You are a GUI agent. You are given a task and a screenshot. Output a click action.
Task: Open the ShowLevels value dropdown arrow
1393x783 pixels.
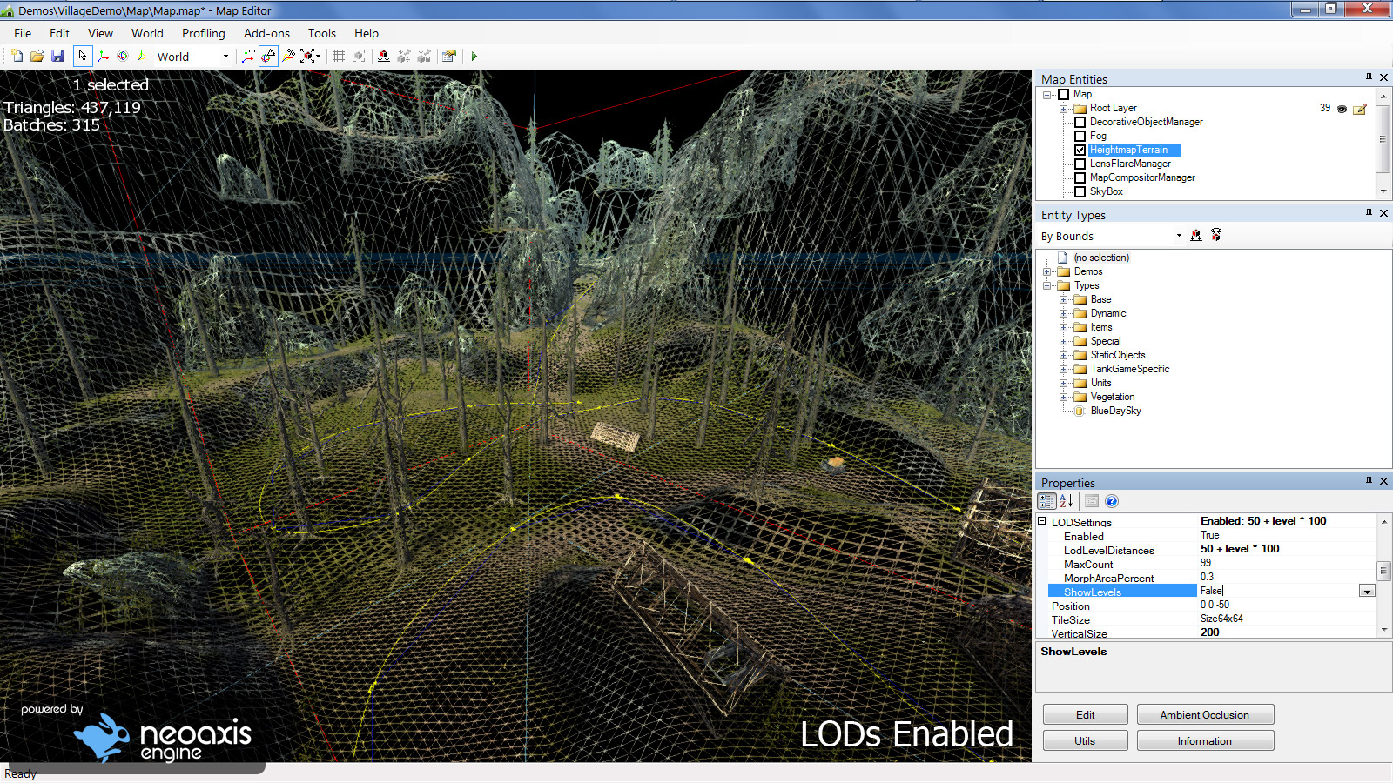click(1367, 592)
